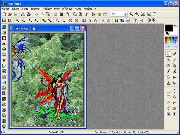
Task: Decrease brightness sun minus icon
Action: (x=17, y=20)
